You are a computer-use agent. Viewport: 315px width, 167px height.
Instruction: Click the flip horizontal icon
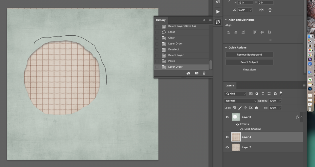pos(261,10)
